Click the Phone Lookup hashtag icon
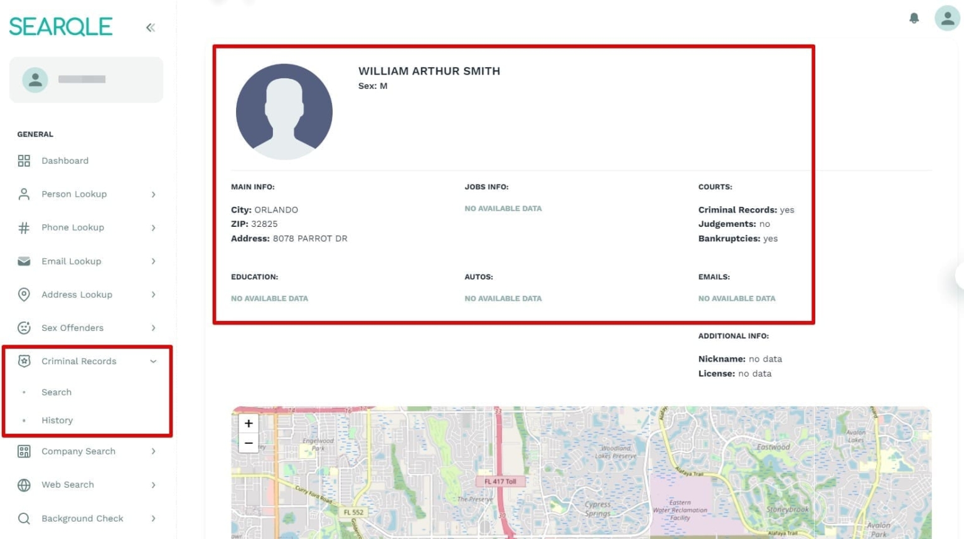Image resolution: width=964 pixels, height=539 pixels. (24, 228)
